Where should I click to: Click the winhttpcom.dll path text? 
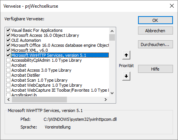point(80,119)
